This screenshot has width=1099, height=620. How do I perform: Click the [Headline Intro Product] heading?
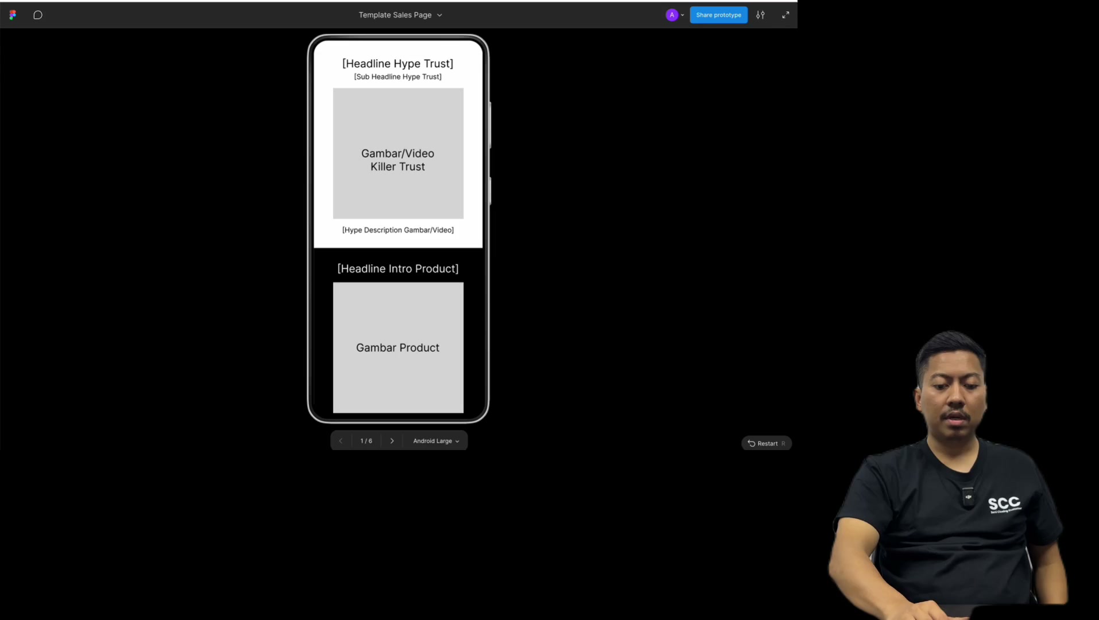coord(398,269)
